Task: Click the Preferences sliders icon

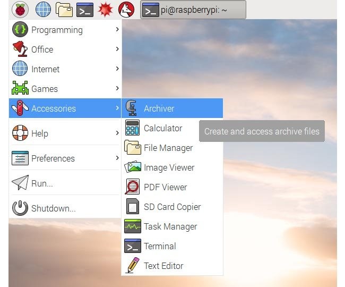Action: pos(20,158)
